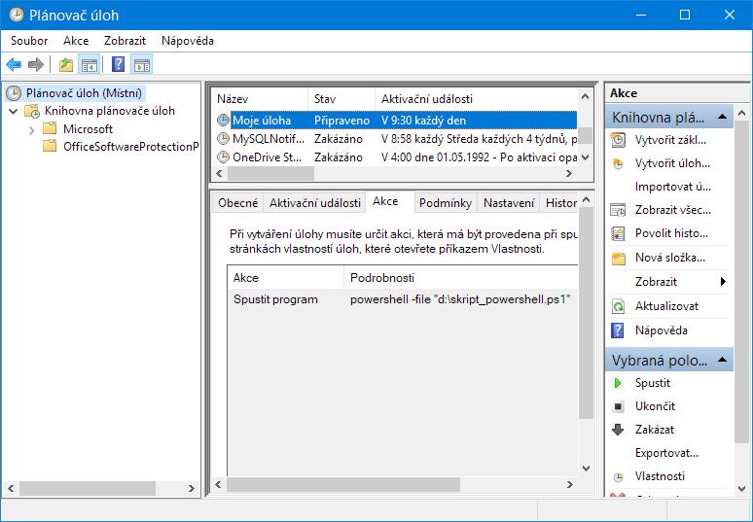Viewport: 753px width, 522px height.
Task: Click Importovat ú... in the Akce pane
Action: pos(672,187)
